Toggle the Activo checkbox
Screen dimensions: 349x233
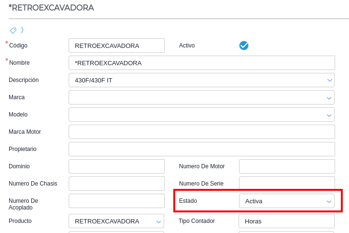244,46
